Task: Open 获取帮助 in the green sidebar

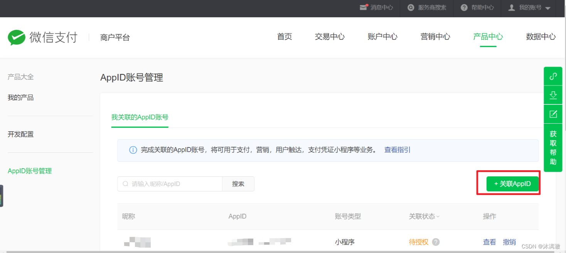Action: pos(553,148)
